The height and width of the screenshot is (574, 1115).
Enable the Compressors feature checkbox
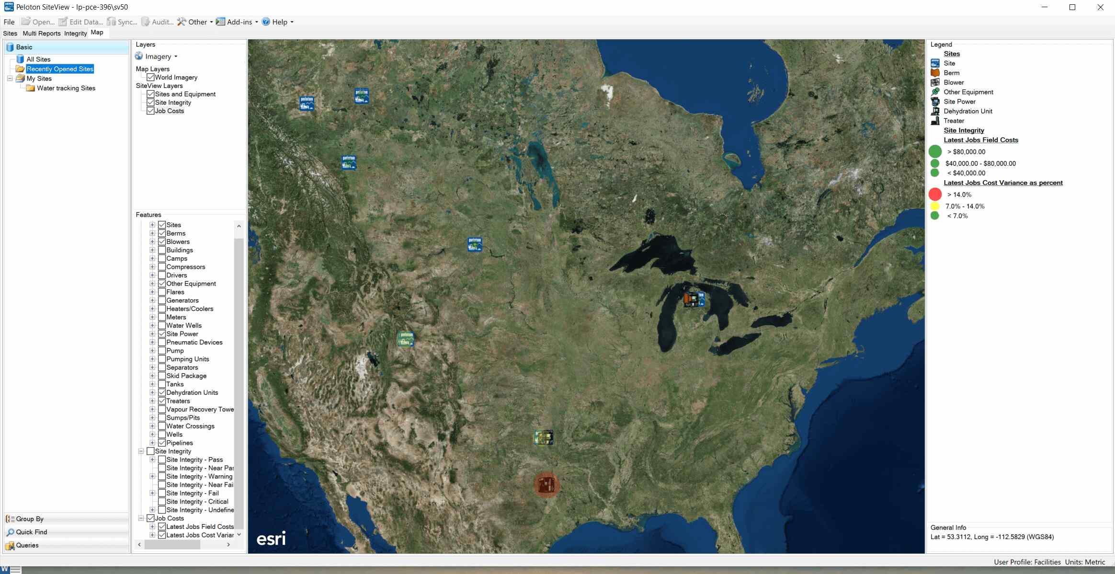click(x=162, y=267)
